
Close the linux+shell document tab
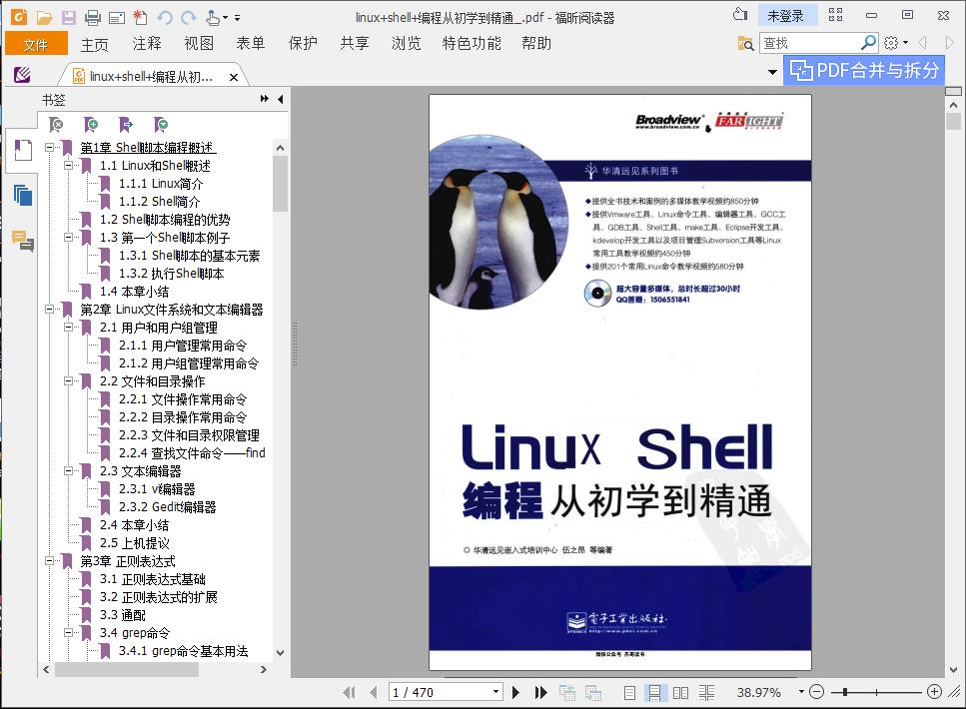pyautogui.click(x=234, y=77)
